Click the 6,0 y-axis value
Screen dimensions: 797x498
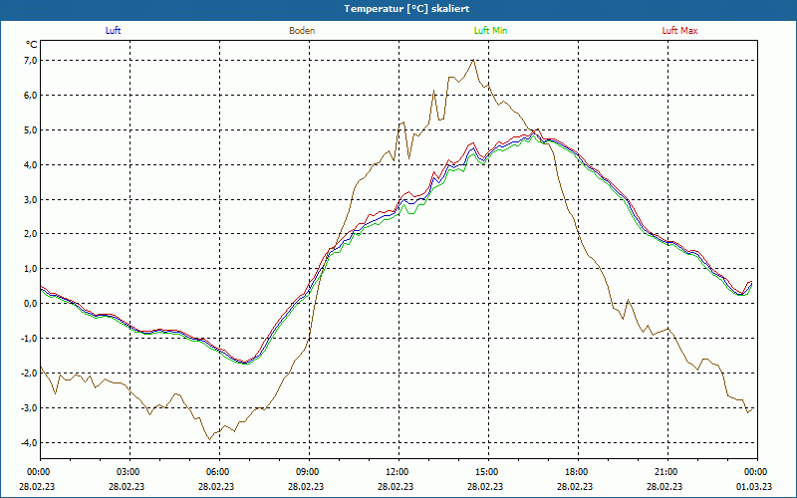[31, 95]
